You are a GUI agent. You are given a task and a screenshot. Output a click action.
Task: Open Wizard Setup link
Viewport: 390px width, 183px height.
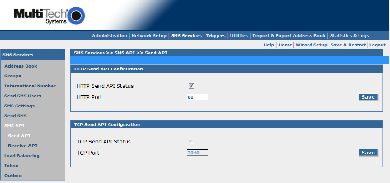point(311,45)
